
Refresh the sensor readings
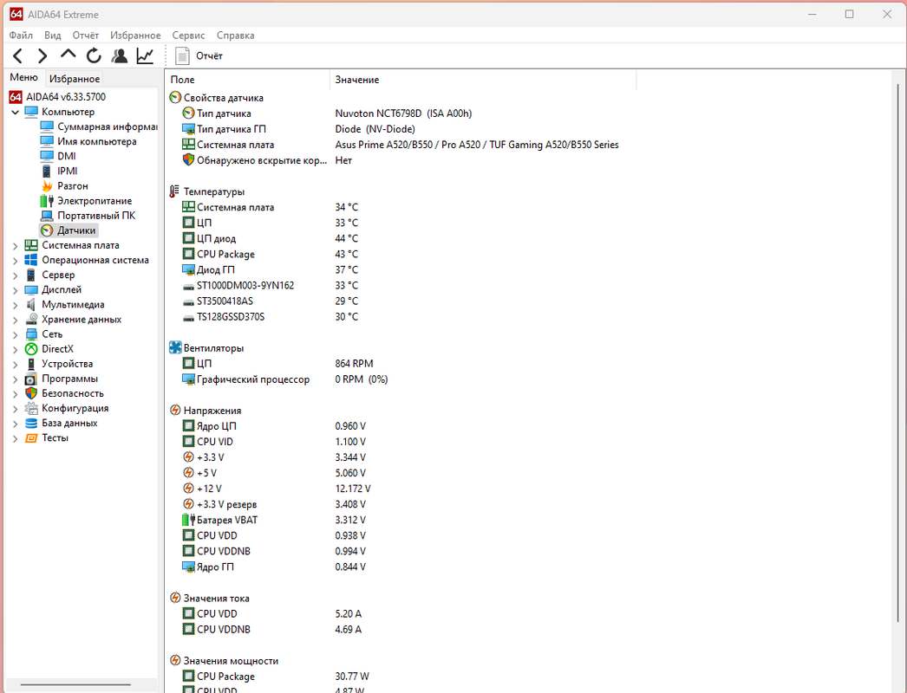click(x=94, y=56)
